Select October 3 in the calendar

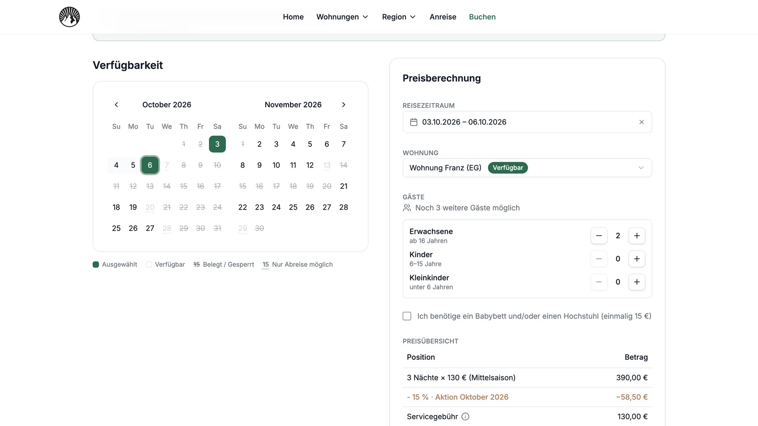[217, 144]
